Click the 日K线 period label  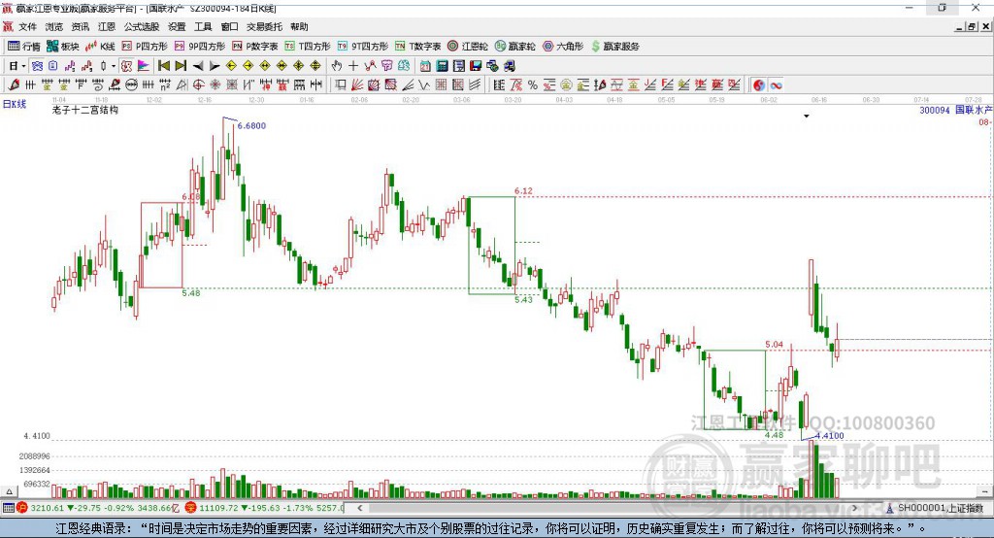click(14, 105)
